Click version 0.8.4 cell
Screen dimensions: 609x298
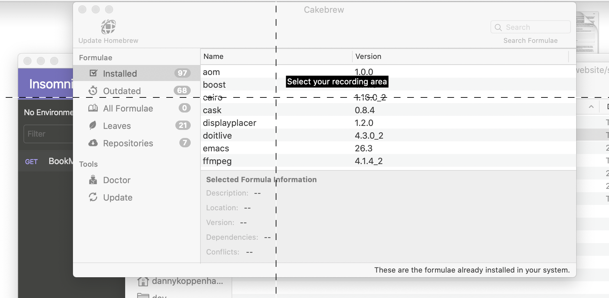(x=365, y=110)
